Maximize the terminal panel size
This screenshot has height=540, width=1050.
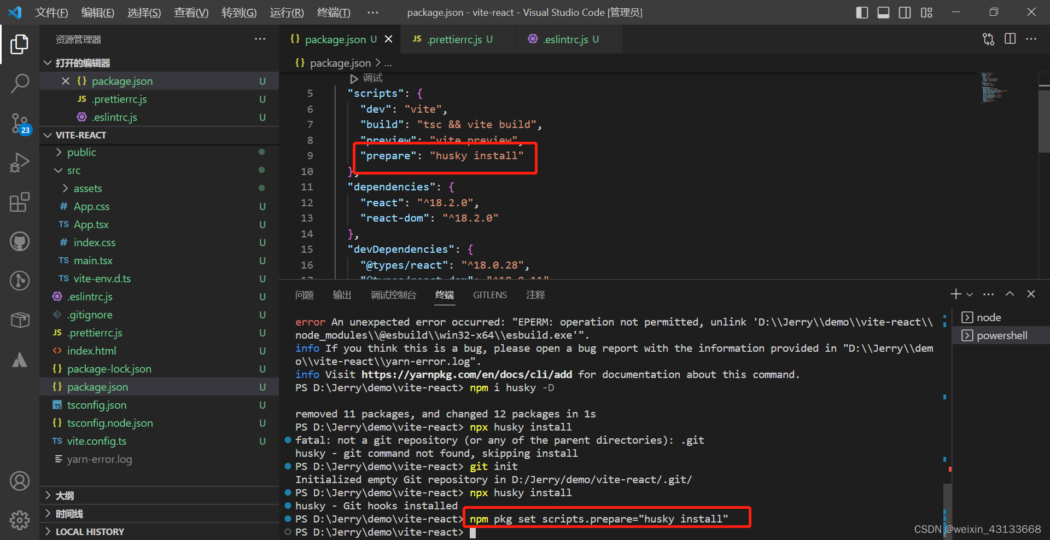tap(1010, 294)
